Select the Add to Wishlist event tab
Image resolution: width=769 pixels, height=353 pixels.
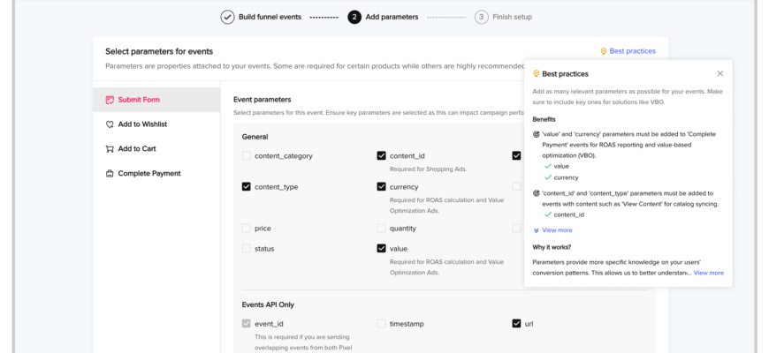pyautogui.click(x=142, y=124)
